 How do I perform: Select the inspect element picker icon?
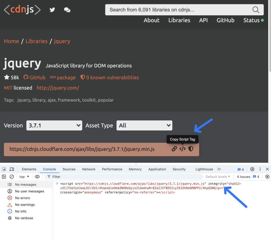tap(4, 169)
